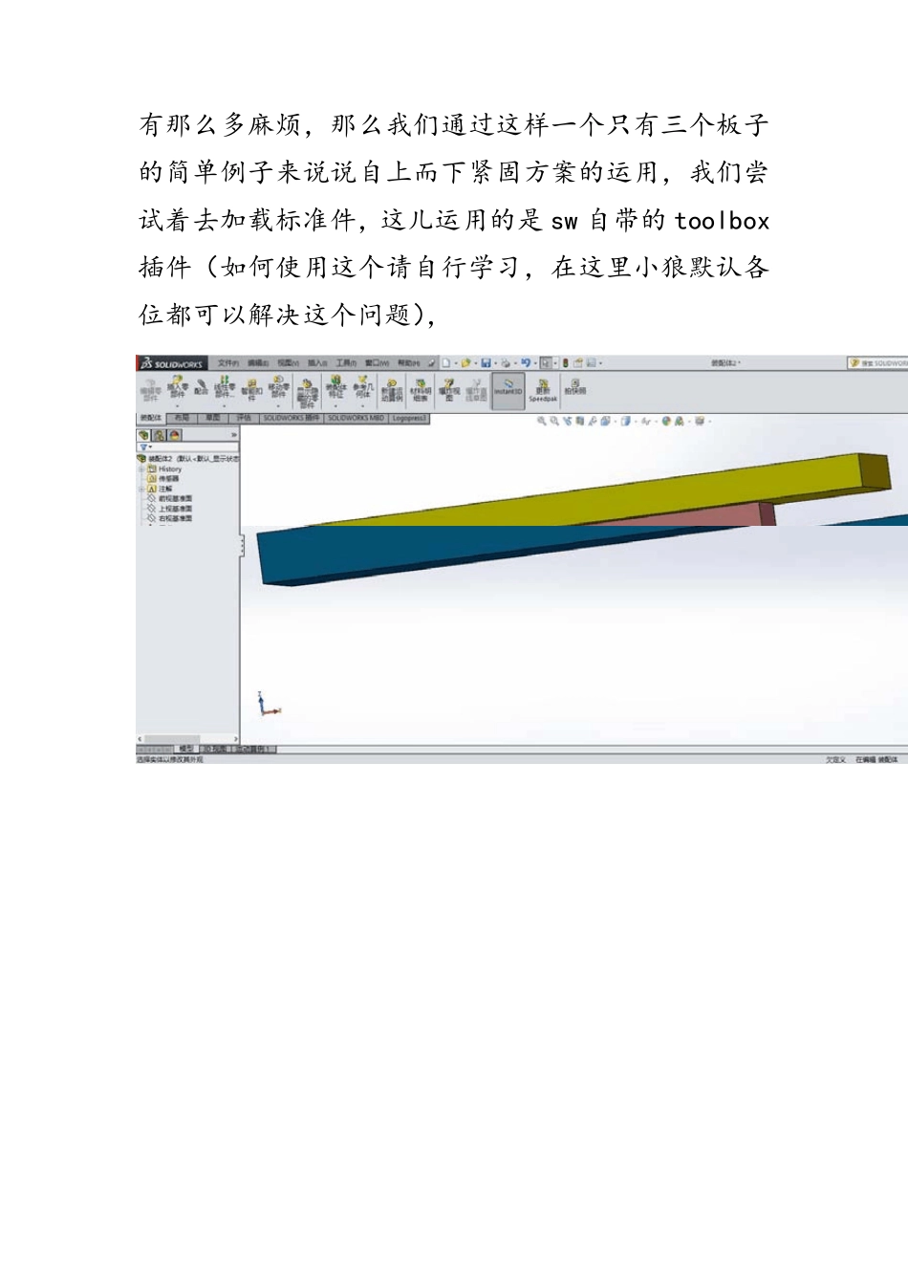Image resolution: width=908 pixels, height=1285 pixels.
Task: Expand the panel tabs chevron arrow
Action: tap(234, 435)
